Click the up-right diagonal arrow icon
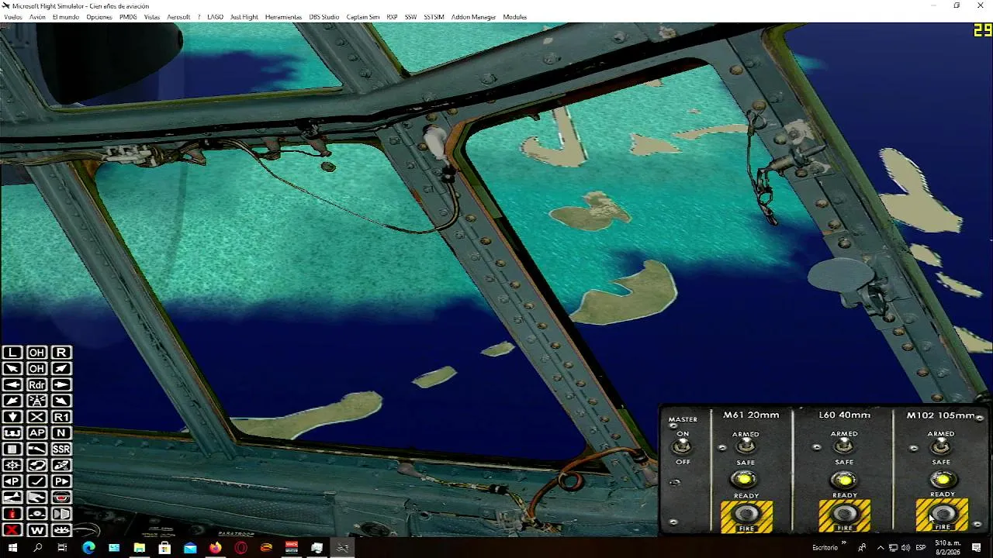 (61, 369)
